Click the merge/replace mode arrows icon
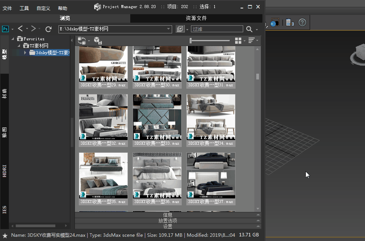365x241 pixels. click(x=81, y=41)
